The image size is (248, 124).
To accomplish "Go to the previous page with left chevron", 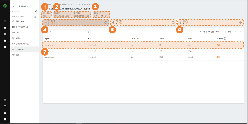I will pos(236,32).
